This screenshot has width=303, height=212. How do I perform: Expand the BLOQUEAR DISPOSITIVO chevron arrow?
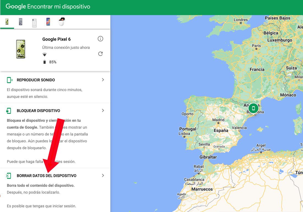click(x=103, y=111)
